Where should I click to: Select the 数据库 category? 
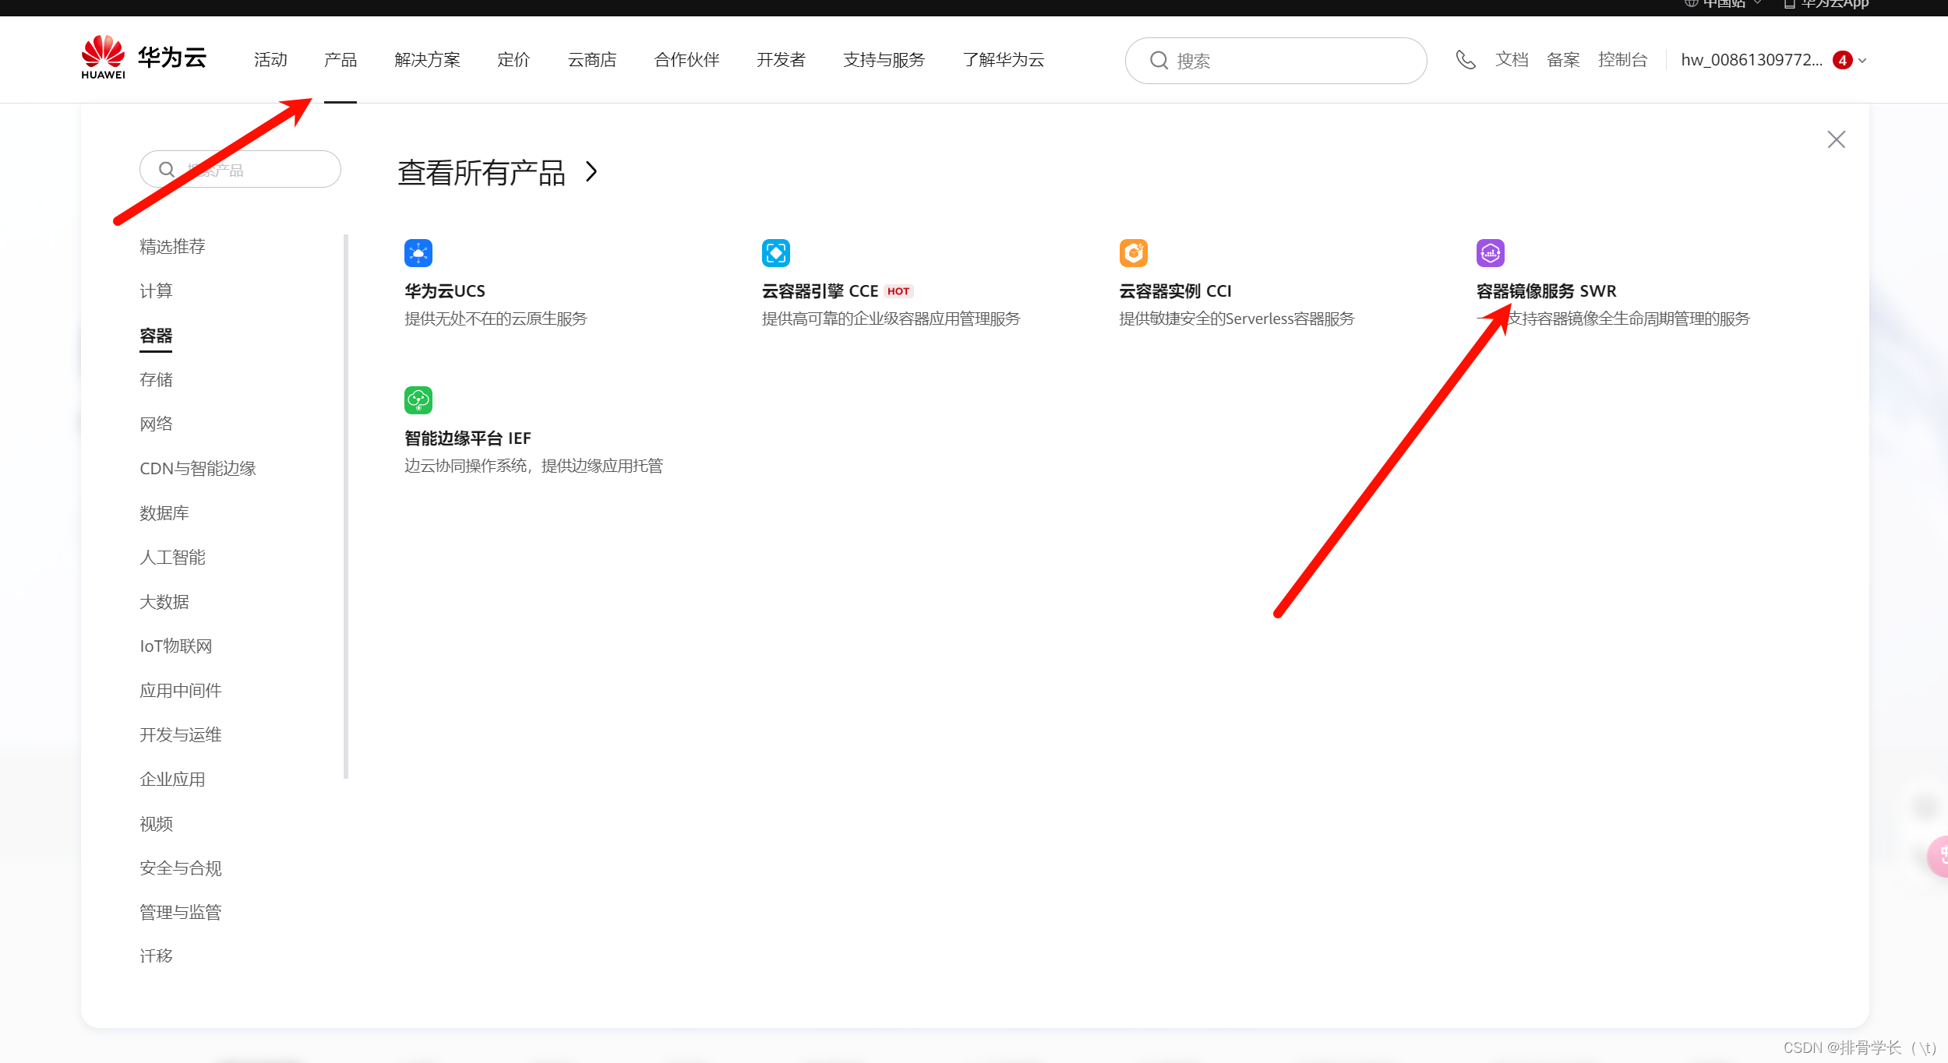tap(164, 513)
